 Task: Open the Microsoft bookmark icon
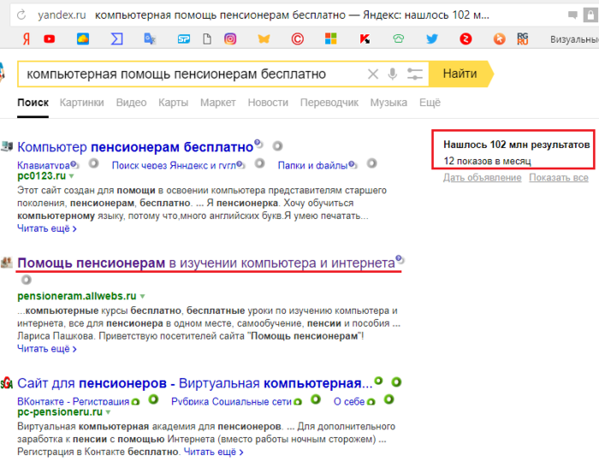coord(331,39)
